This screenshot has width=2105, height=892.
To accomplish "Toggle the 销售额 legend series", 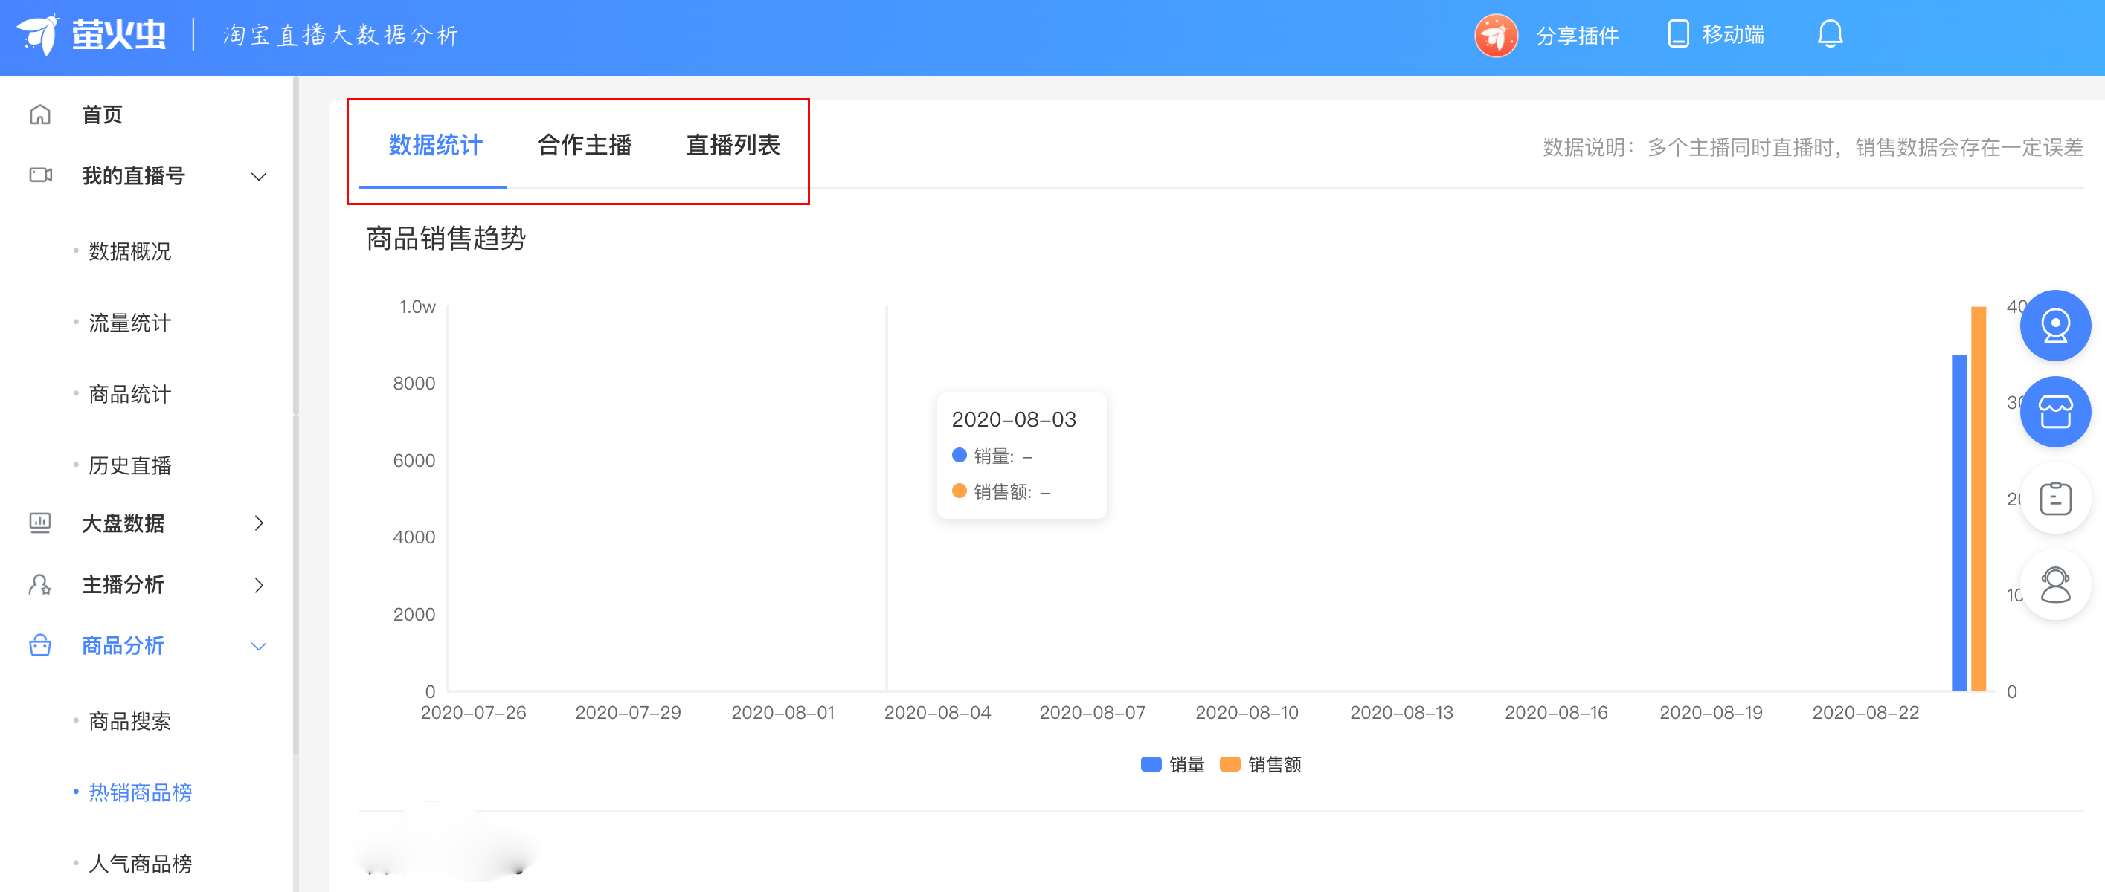I will [x=1260, y=763].
